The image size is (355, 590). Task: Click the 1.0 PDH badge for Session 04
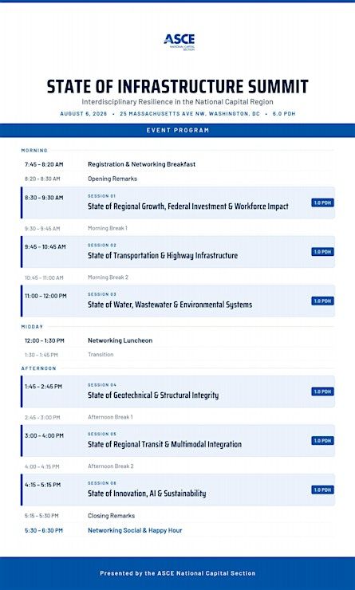click(322, 391)
